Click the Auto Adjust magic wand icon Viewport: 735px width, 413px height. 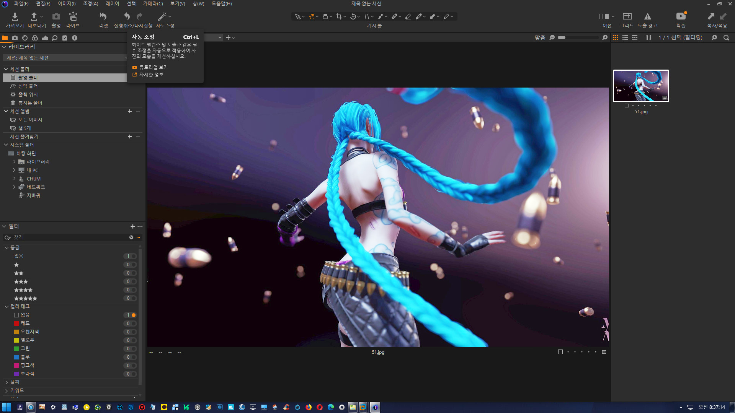tap(162, 16)
